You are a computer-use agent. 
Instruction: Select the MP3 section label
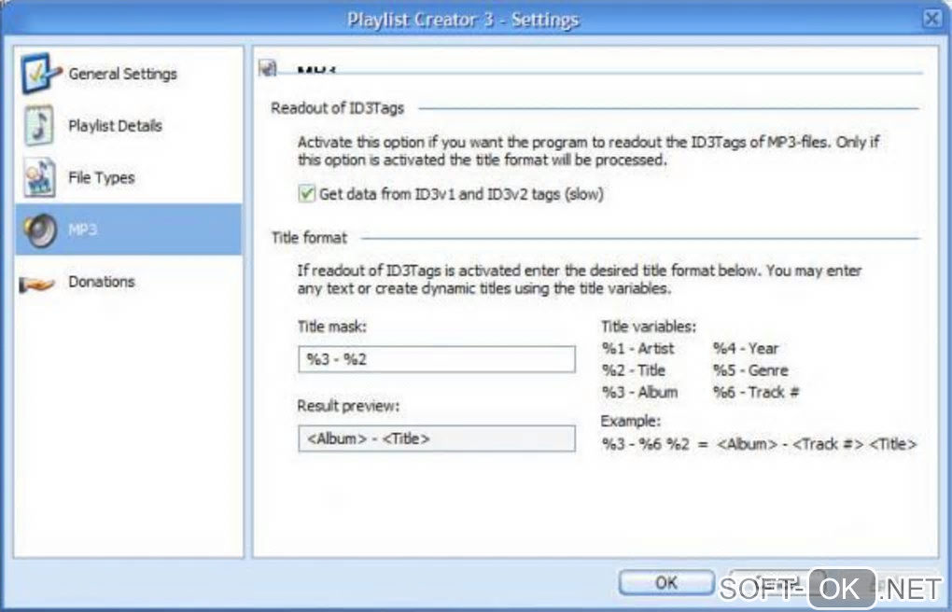[x=82, y=229]
